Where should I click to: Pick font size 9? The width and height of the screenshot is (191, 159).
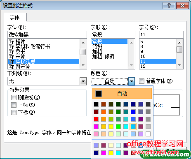[x=158, y=51]
